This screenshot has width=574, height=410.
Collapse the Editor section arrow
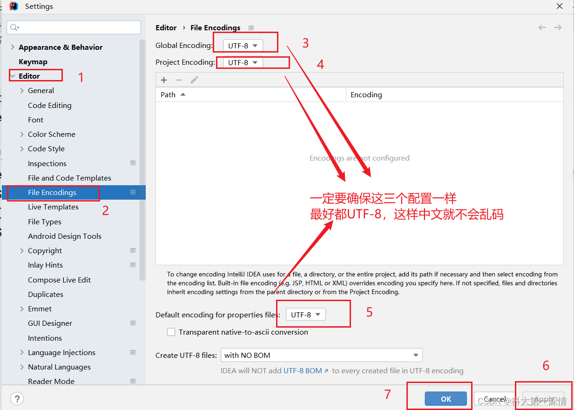pyautogui.click(x=13, y=76)
